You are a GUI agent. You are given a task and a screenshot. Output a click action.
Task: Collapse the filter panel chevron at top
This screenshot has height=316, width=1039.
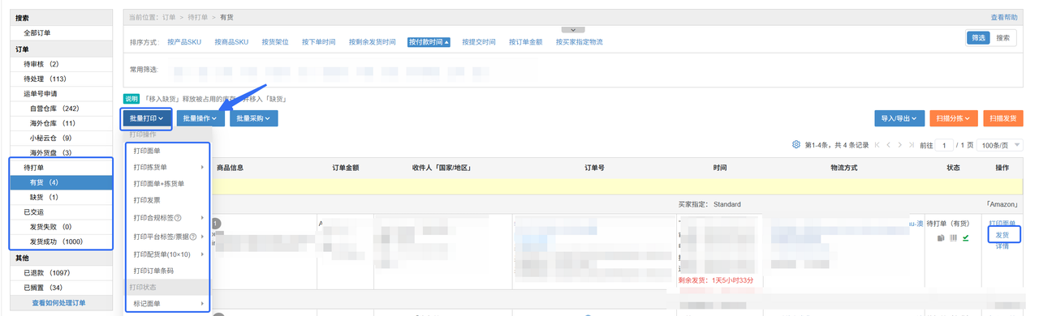(x=573, y=29)
